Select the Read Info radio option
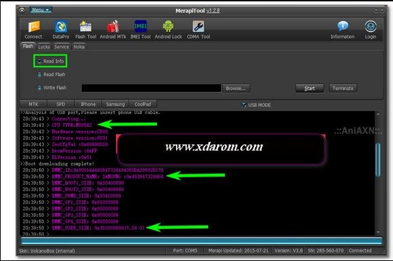The image size is (393, 261). tap(50, 61)
